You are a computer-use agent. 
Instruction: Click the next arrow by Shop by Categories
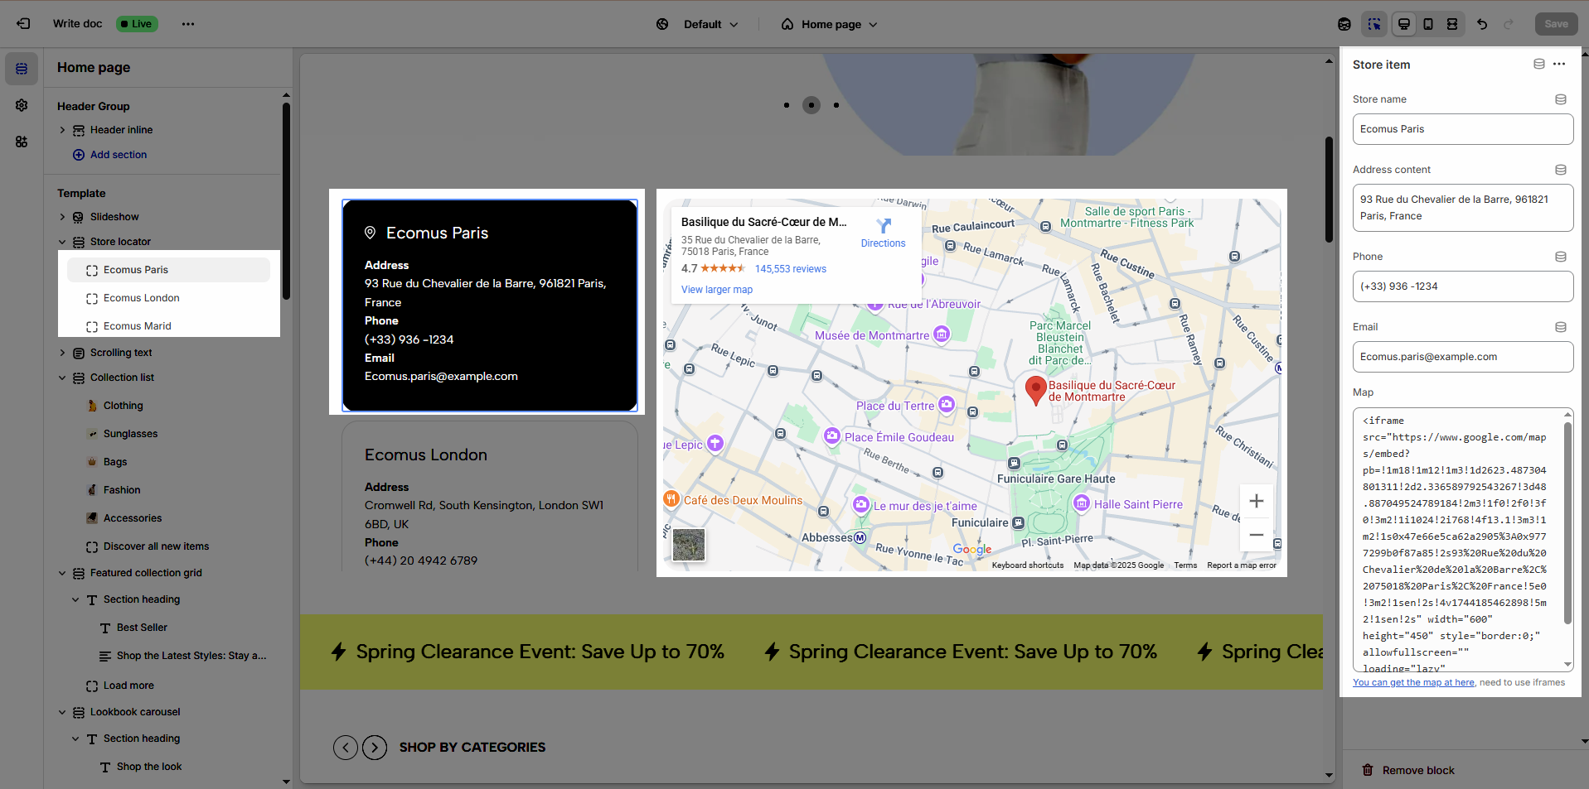point(375,748)
